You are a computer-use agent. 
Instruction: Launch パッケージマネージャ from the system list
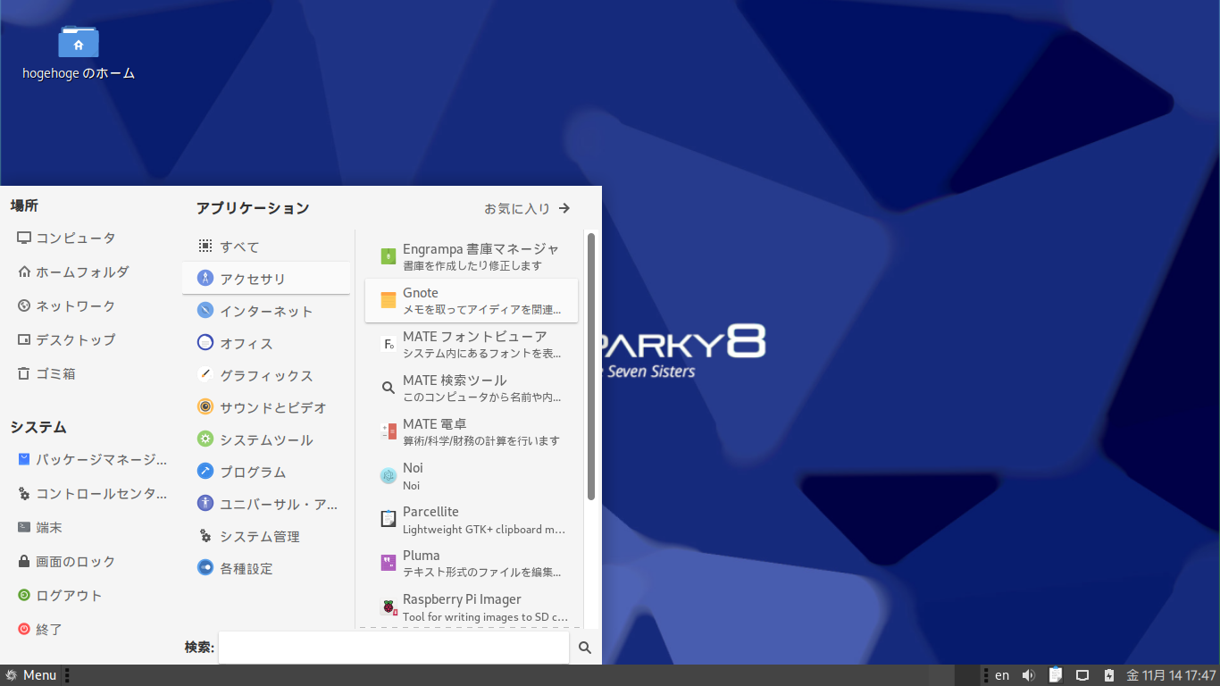(x=89, y=459)
